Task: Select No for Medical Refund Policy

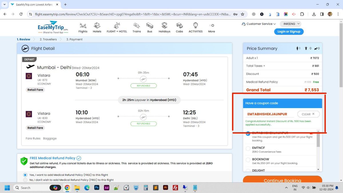Action: (x=25, y=180)
